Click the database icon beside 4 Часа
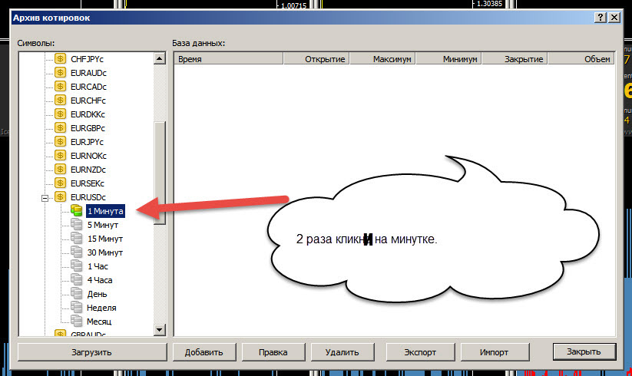Screen dimensions: 632x376 click(x=77, y=280)
